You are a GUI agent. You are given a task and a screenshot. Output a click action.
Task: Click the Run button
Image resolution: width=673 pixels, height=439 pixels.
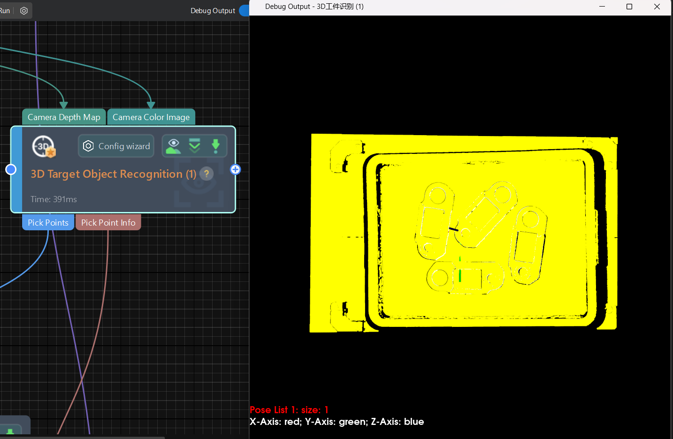[x=5, y=10]
